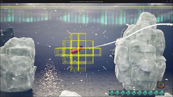Click the large iceberg on the right
This screenshot has width=173, height=97.
(x=140, y=53)
